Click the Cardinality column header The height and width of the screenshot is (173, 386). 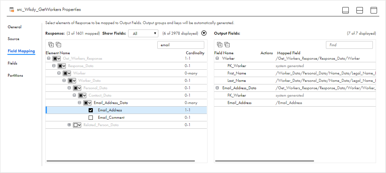tap(195, 53)
